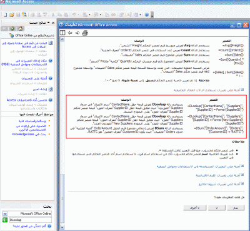The height and width of the screenshot is (231, 250).
Task: Open the second bulleted link about other users' answers
Action: pyautogui.click(x=31, y=128)
